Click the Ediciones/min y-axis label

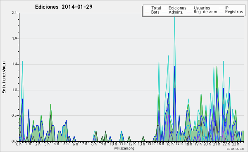[4, 77]
